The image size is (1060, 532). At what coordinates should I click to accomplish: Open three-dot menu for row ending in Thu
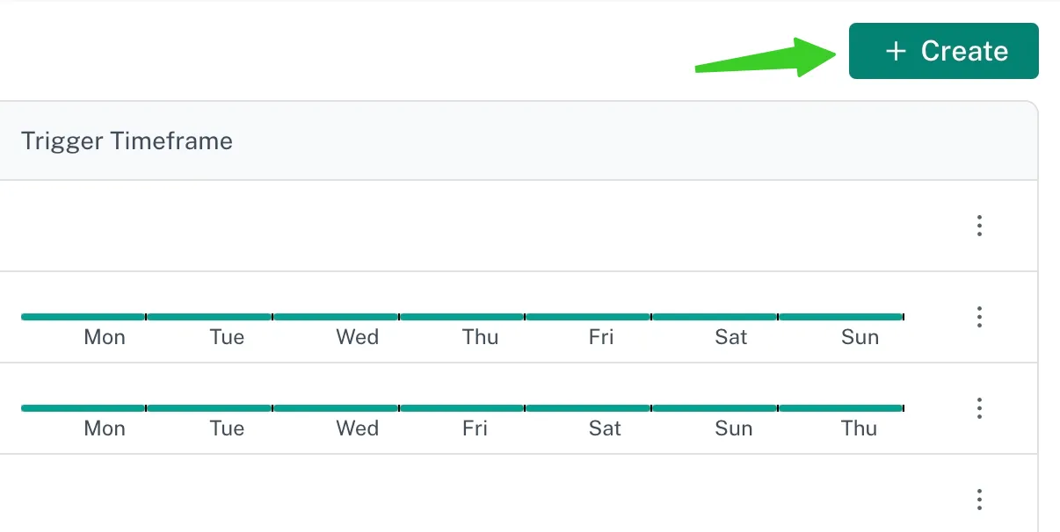click(979, 408)
